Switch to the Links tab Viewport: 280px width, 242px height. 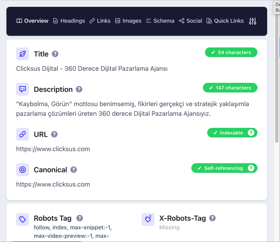pyautogui.click(x=100, y=21)
